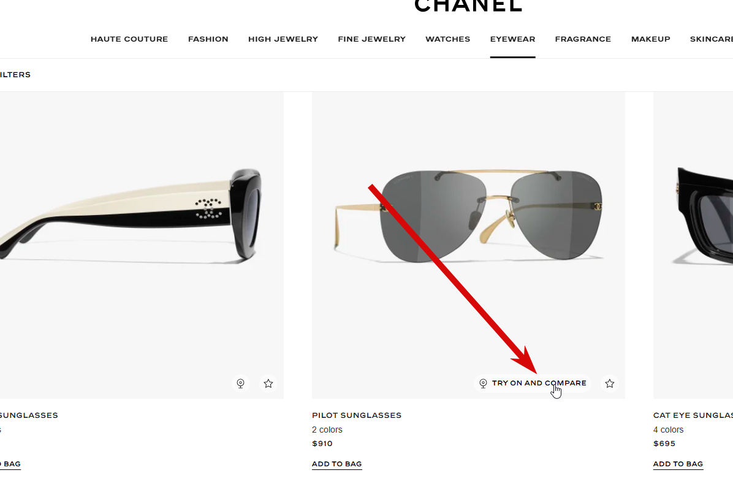Image resolution: width=733 pixels, height=500 pixels.
Task: Open the Fine Jewelry menu item
Action: (x=371, y=39)
